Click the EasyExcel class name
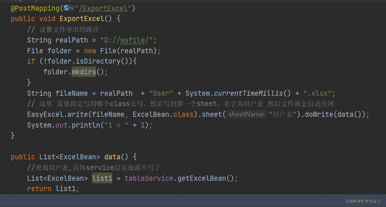 pyautogui.click(x=45, y=115)
